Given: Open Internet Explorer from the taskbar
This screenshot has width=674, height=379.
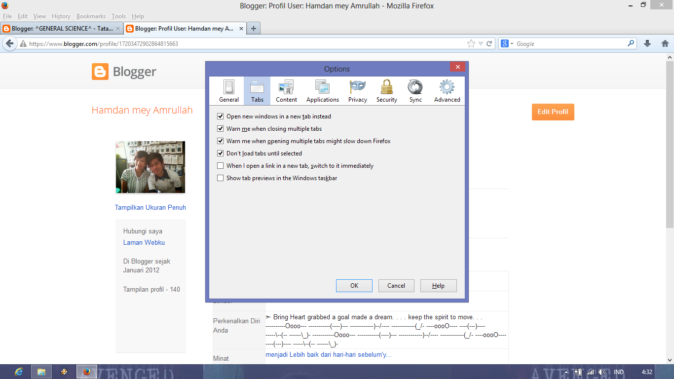Looking at the screenshot, I should (19, 372).
